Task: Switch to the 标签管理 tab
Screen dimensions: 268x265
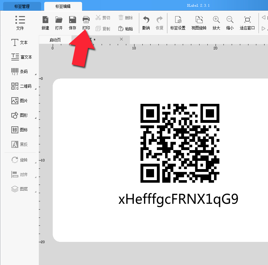Action: [x=22, y=6]
